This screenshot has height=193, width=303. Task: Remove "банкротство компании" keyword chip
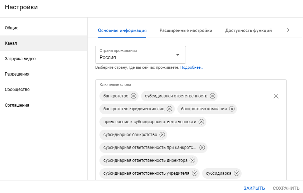[x=232, y=109]
